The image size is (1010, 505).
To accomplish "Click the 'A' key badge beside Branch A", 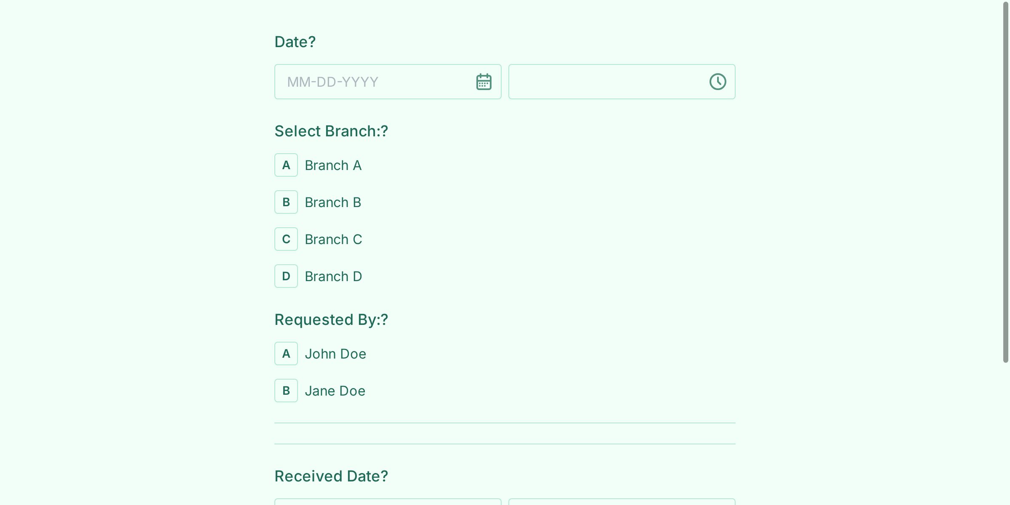I will 286,165.
